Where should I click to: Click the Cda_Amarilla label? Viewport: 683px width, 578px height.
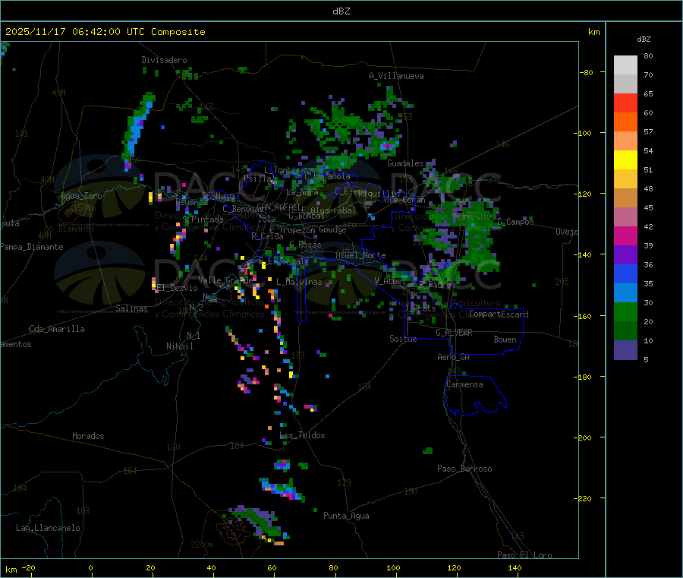coord(57,329)
